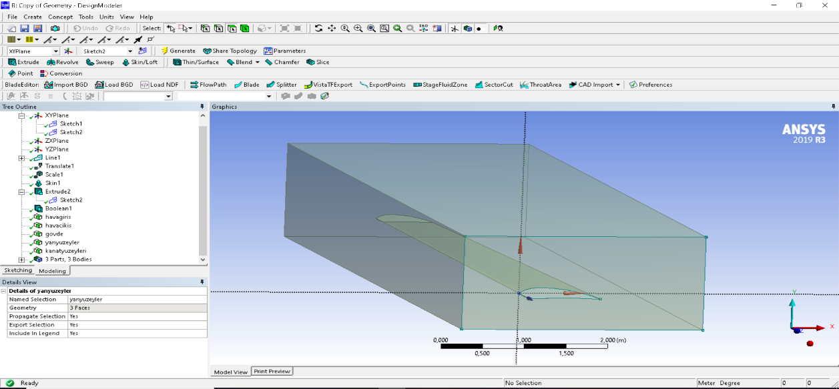The width and height of the screenshot is (839, 389).
Task: Open the File menu
Action: (12, 17)
